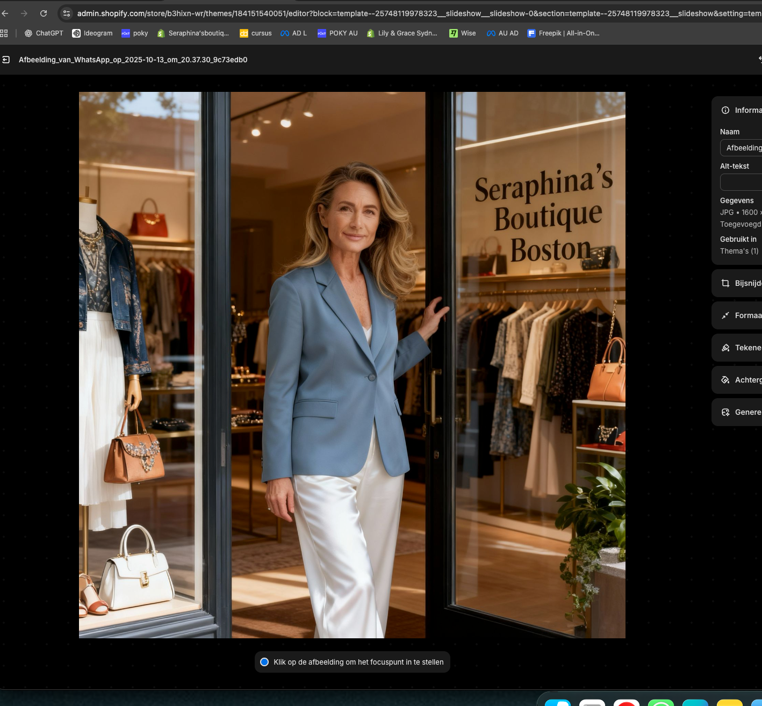Image resolution: width=762 pixels, height=706 pixels.
Task: Click the Thema's (1) usage link
Action: coord(739,251)
